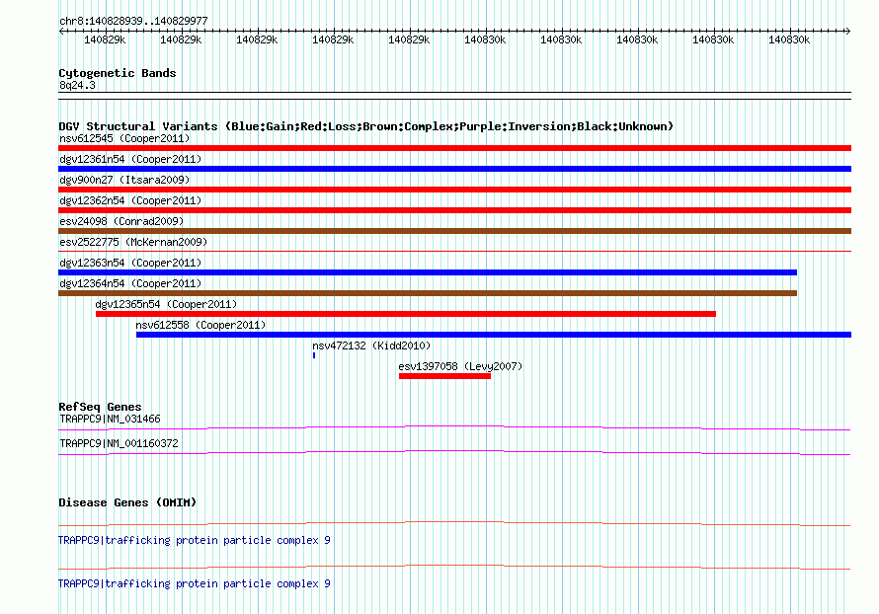The width and height of the screenshot is (879, 614).
Task: Click the nsv612545 (Cooper2011) label
Action: tap(124, 138)
